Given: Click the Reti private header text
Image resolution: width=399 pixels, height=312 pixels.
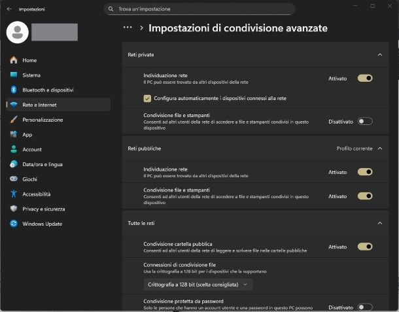Looking at the screenshot, I should pyautogui.click(x=141, y=55).
